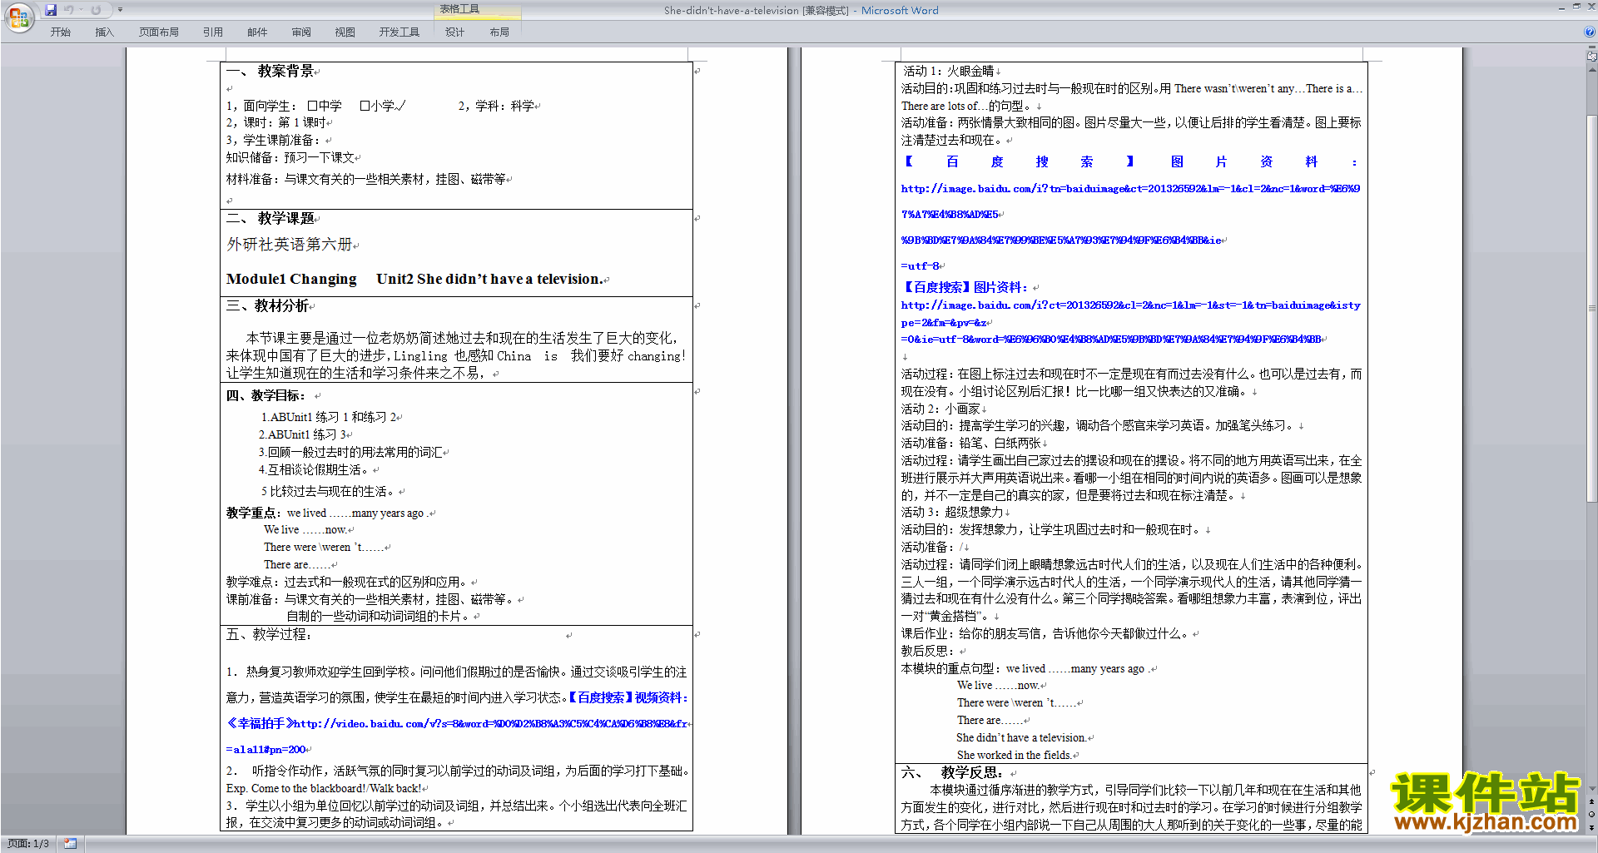Tick the 中学 checkbox in the document
Screen dimensions: 1598x853
(312, 106)
